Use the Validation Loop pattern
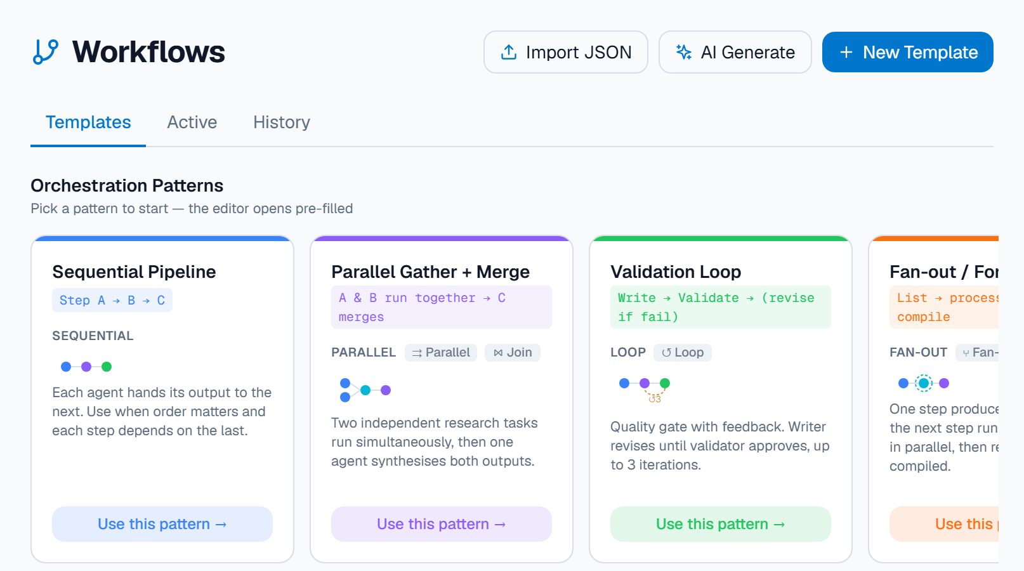The image size is (1024, 571). tap(721, 524)
